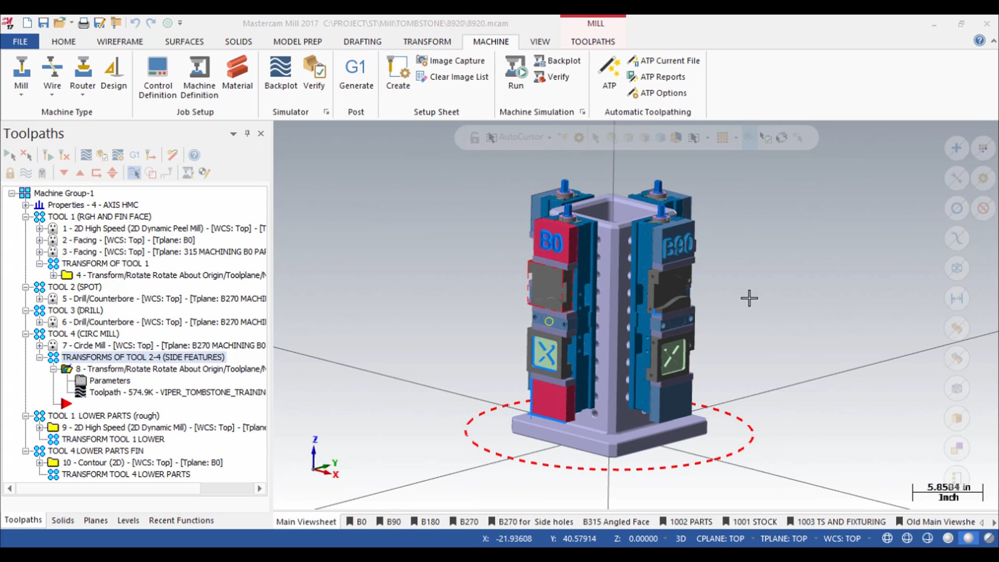
Task: Open Control Definition
Action: click(158, 77)
